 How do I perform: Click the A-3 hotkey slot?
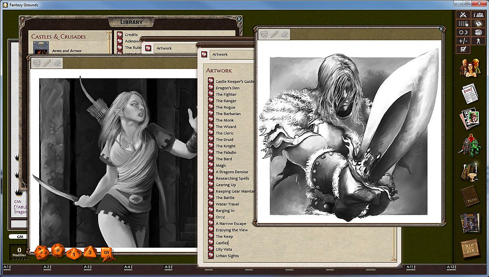point(87,267)
